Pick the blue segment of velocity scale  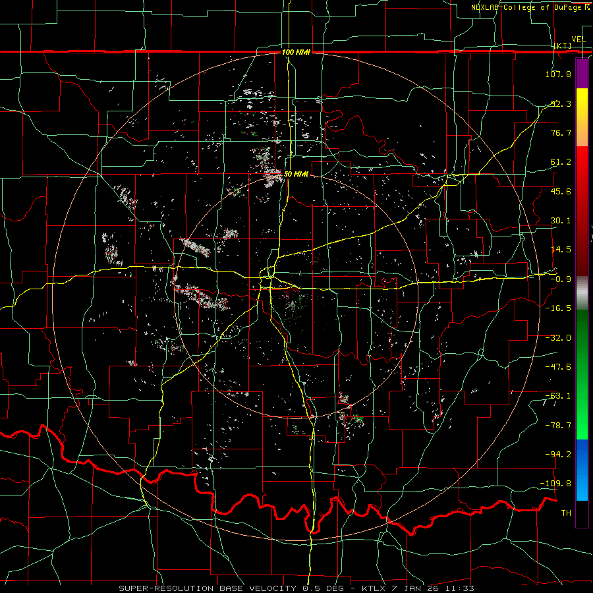[x=582, y=470]
